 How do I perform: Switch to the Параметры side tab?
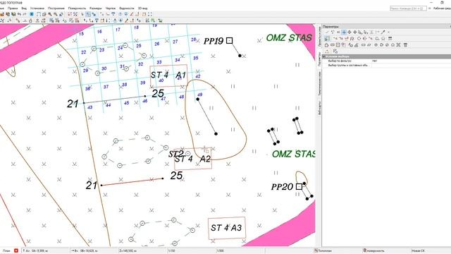[319, 59]
